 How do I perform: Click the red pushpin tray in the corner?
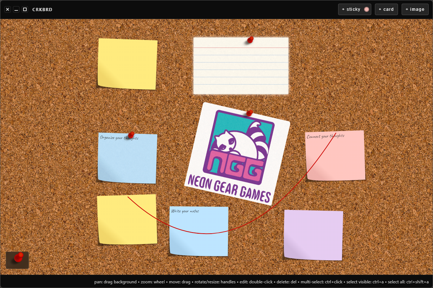tap(17, 260)
